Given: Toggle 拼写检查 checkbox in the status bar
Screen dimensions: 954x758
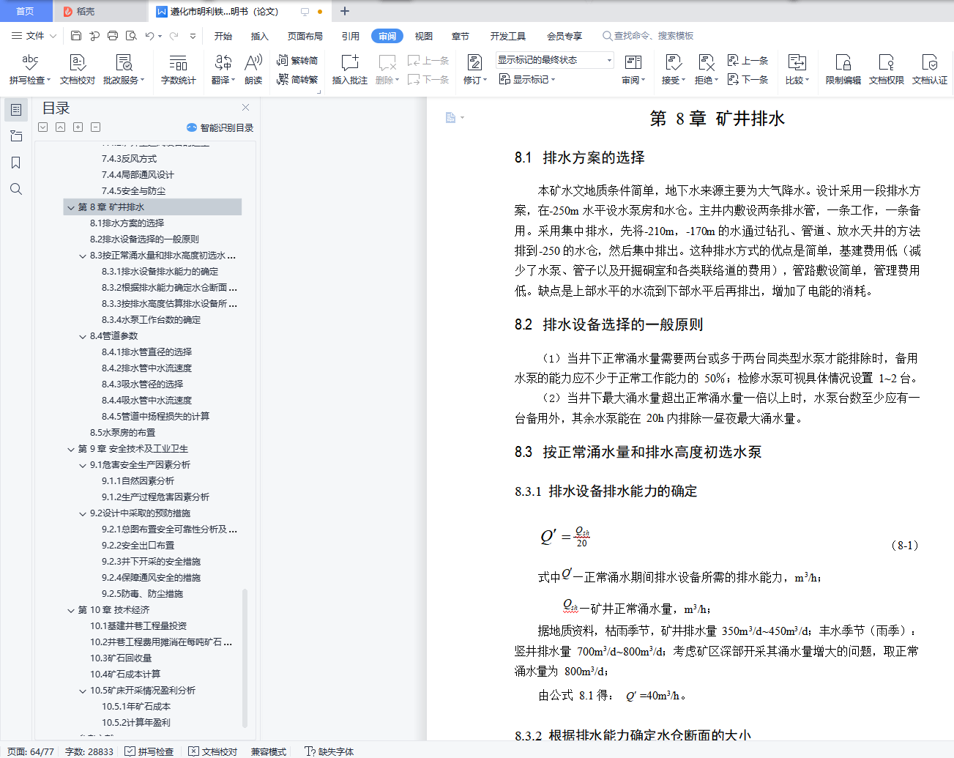Looking at the screenshot, I should 149,751.
